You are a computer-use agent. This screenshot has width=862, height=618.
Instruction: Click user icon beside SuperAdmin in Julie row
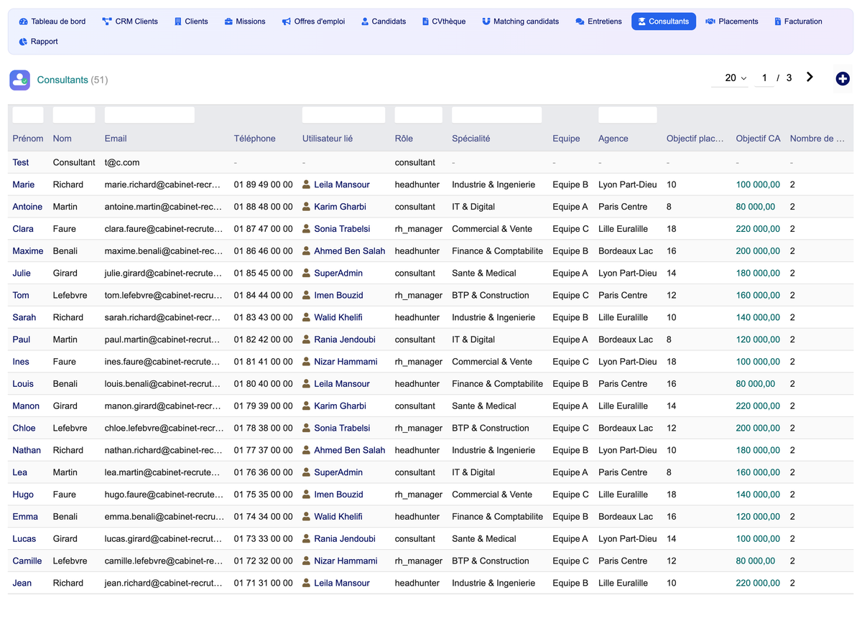click(x=307, y=273)
